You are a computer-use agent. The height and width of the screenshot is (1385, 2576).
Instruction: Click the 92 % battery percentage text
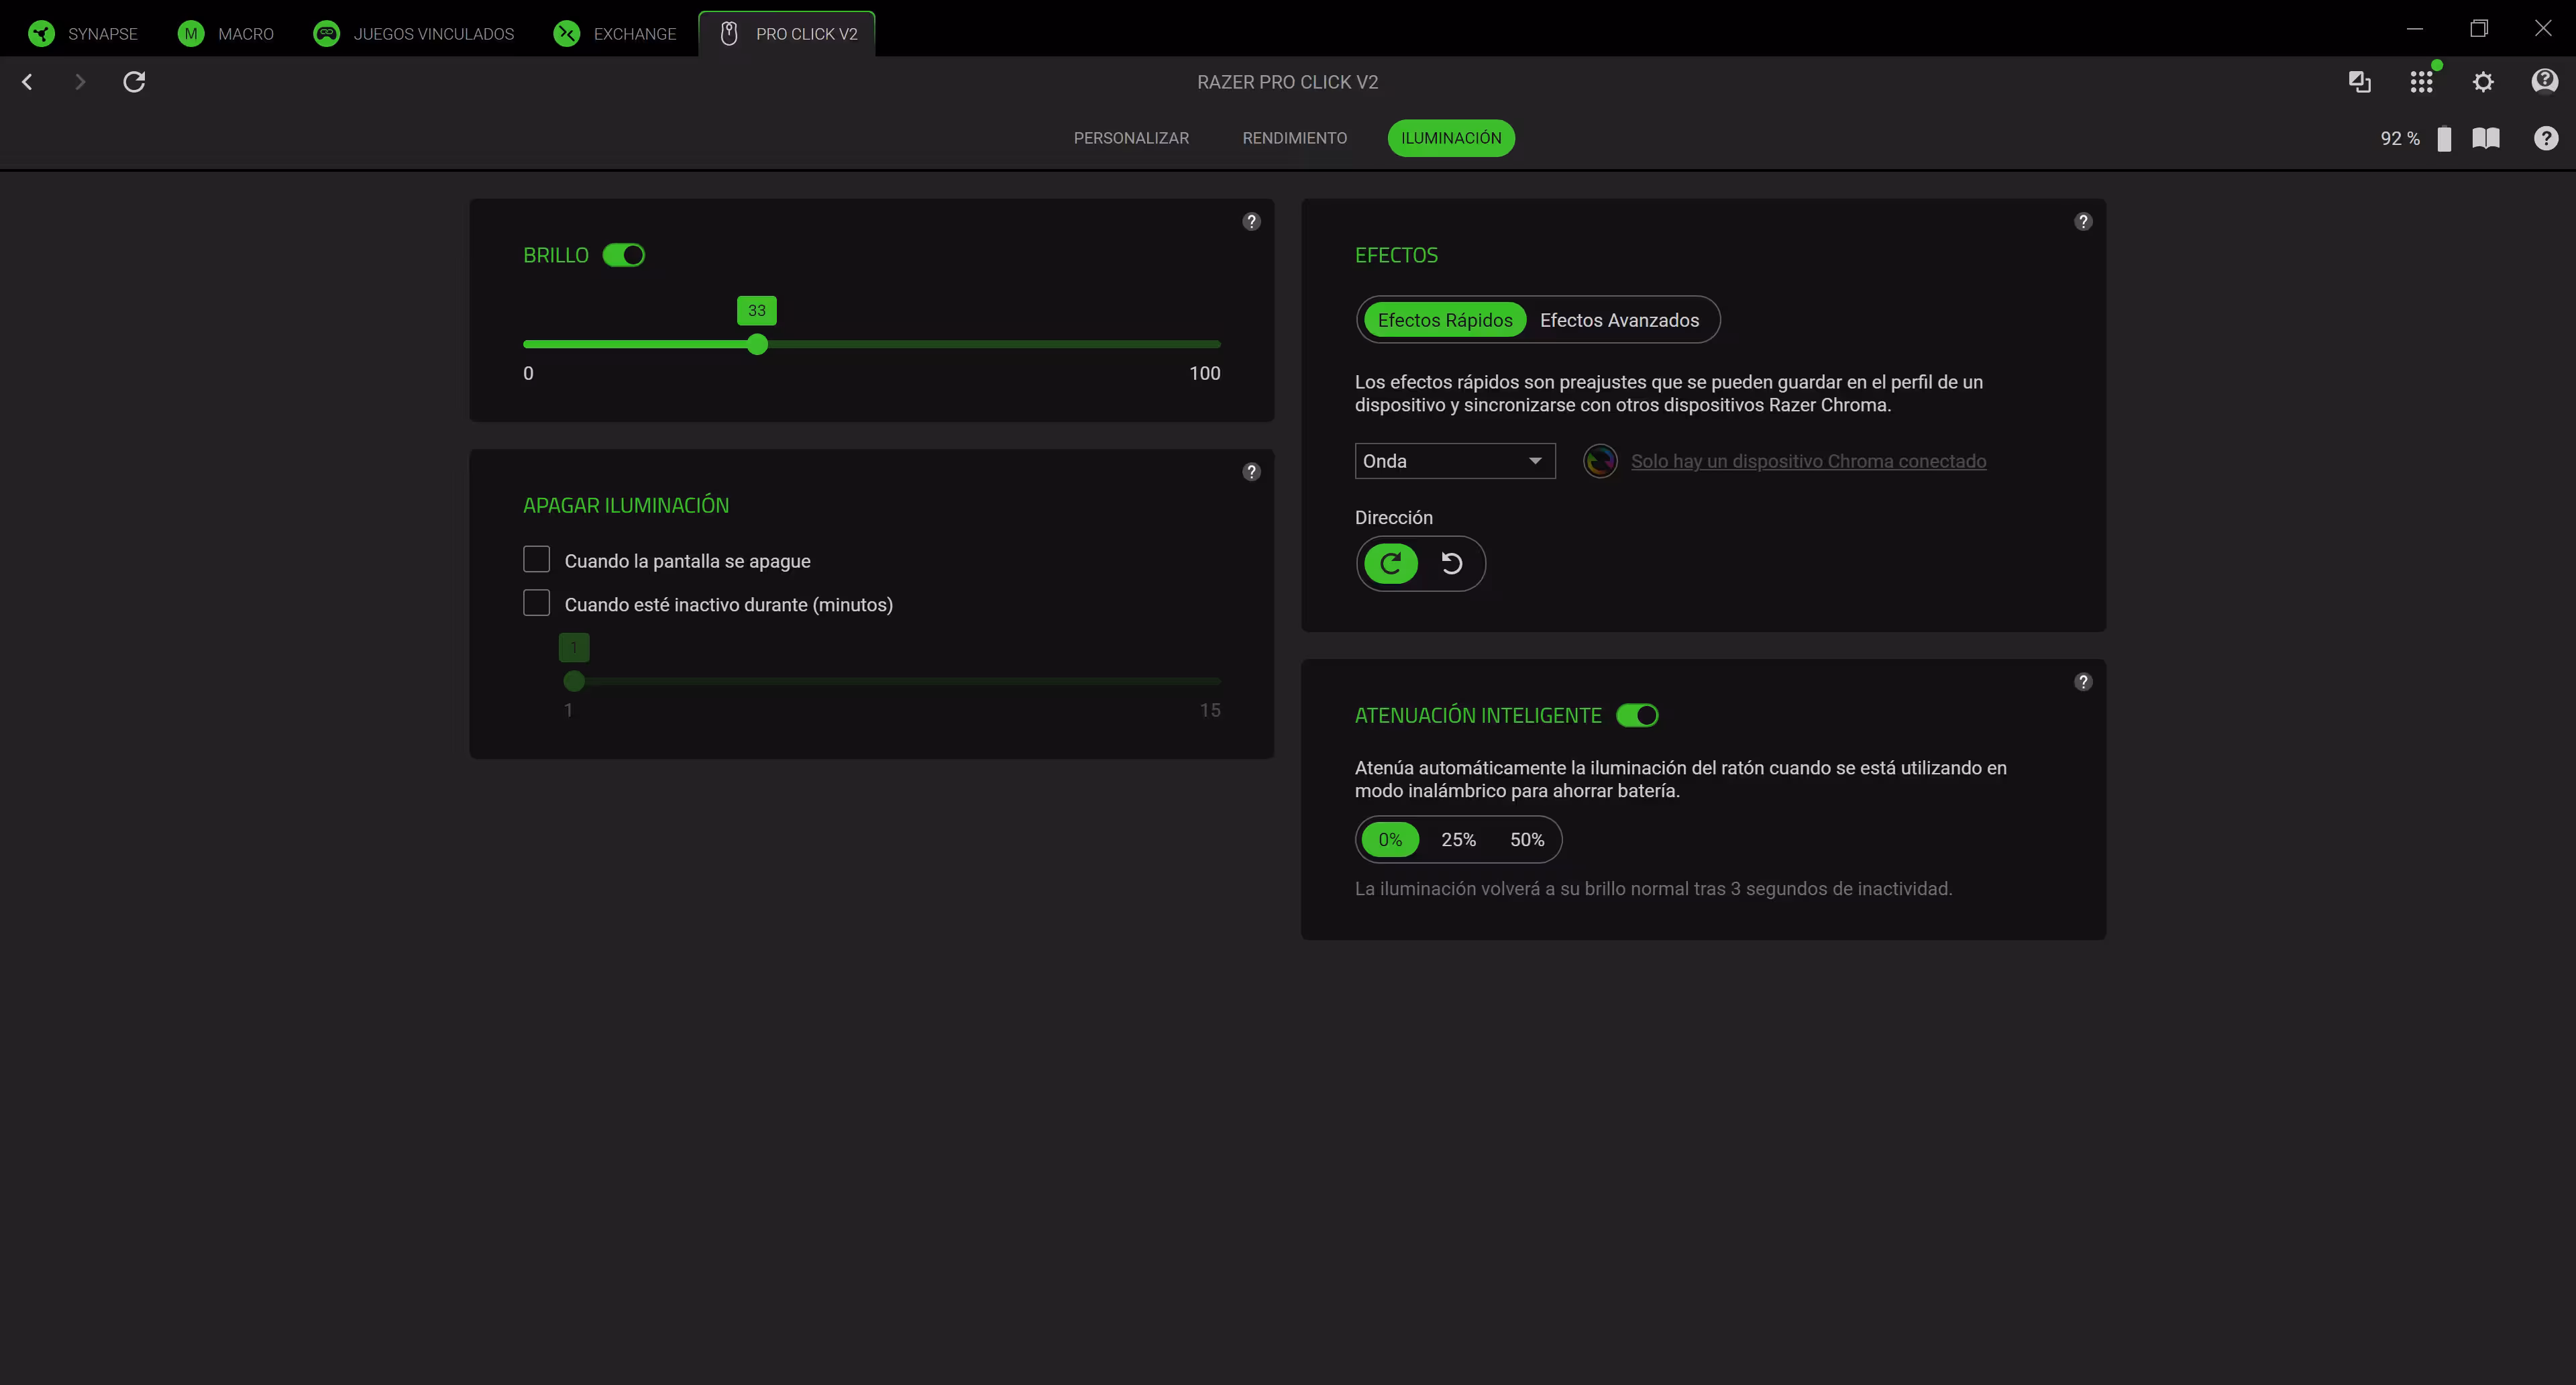coord(2399,139)
